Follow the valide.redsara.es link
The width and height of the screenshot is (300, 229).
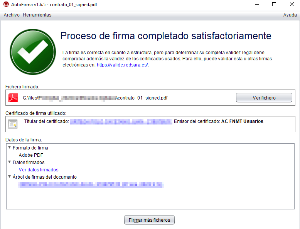(x=122, y=65)
